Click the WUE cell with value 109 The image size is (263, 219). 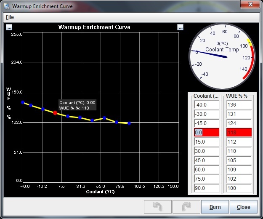pyautogui.click(x=239, y=169)
